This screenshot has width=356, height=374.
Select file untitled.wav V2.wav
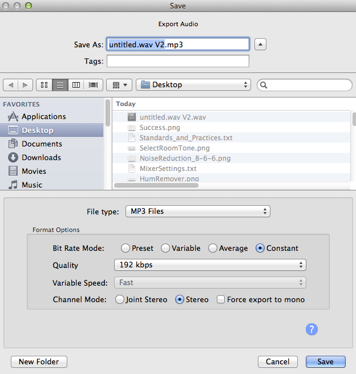231,117
